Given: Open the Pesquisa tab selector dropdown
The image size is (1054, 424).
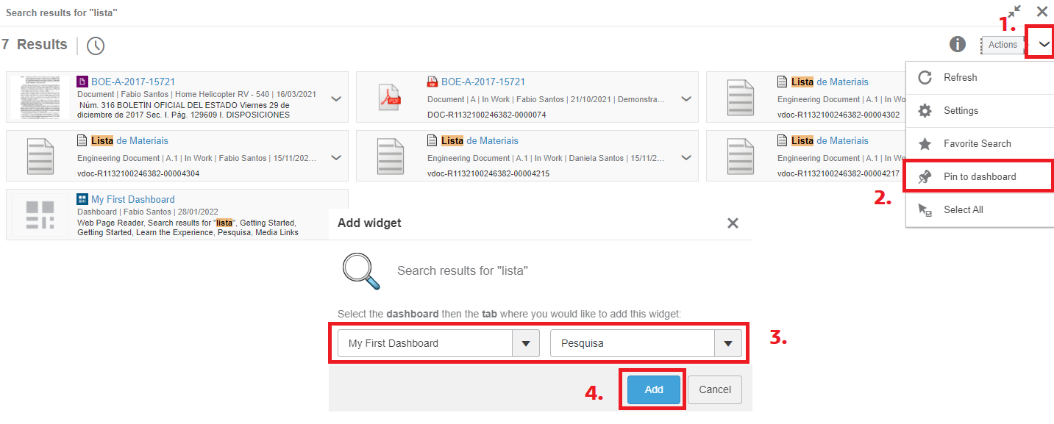Looking at the screenshot, I should coord(727,343).
